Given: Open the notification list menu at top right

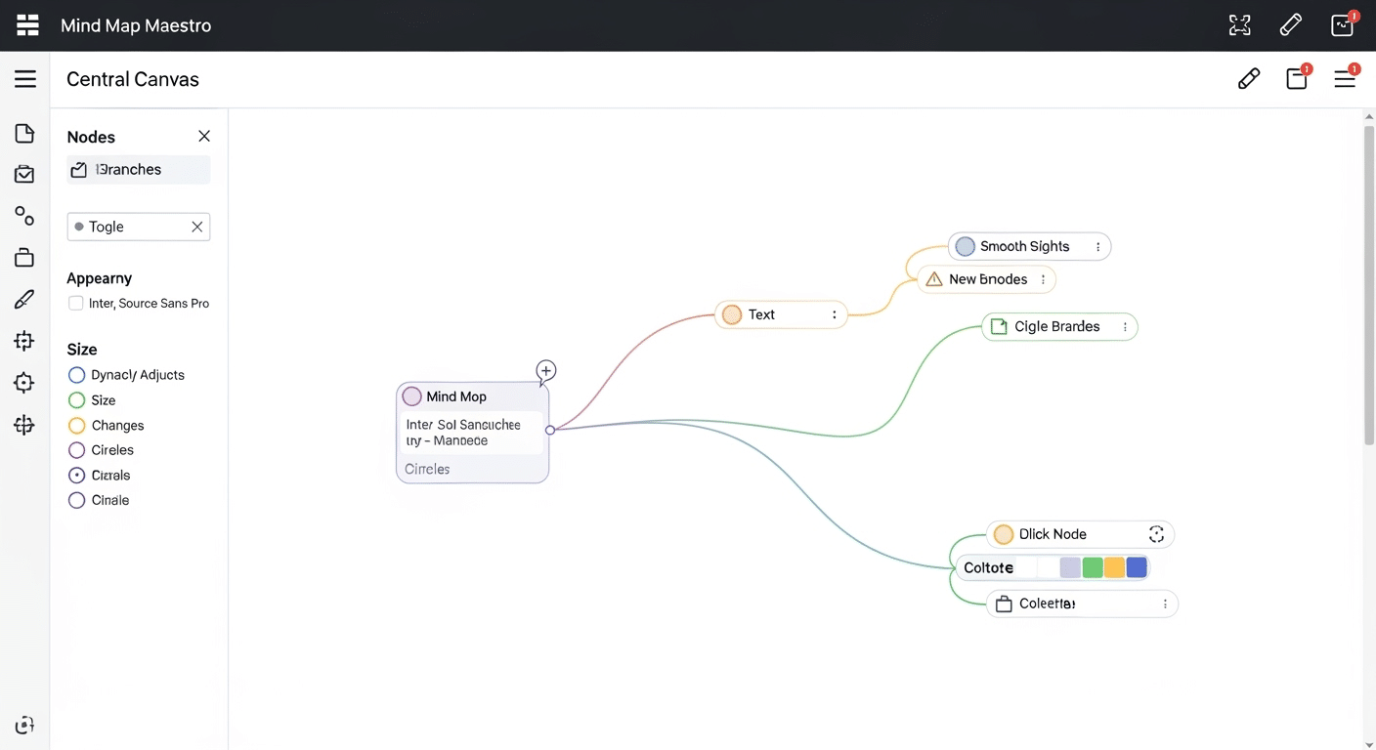Looking at the screenshot, I should (x=1345, y=79).
